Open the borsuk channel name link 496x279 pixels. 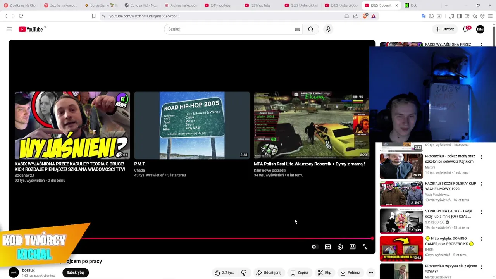coord(28,270)
